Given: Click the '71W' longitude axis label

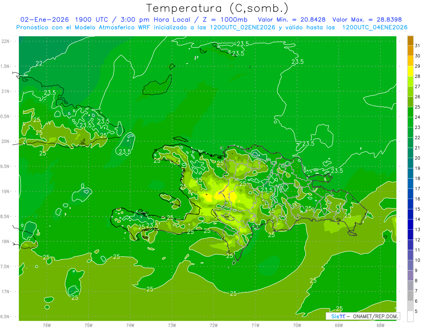Looking at the screenshot, I should (255, 325).
